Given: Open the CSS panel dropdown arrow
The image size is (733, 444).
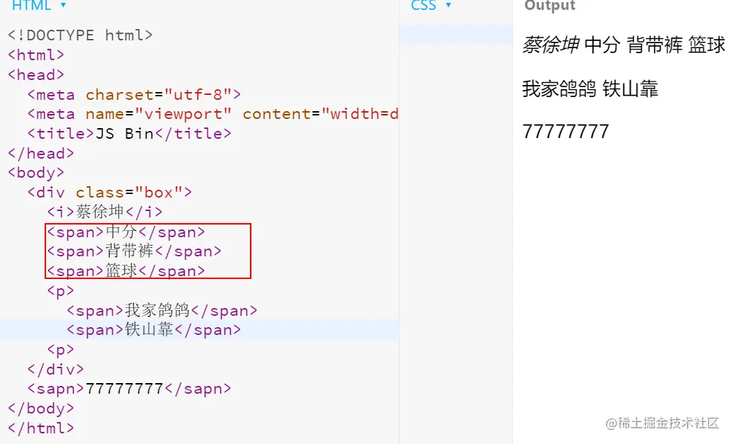Looking at the screenshot, I should coord(448,5).
